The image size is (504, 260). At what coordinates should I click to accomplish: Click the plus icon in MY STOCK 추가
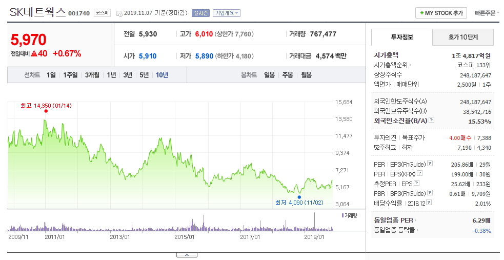point(422,13)
